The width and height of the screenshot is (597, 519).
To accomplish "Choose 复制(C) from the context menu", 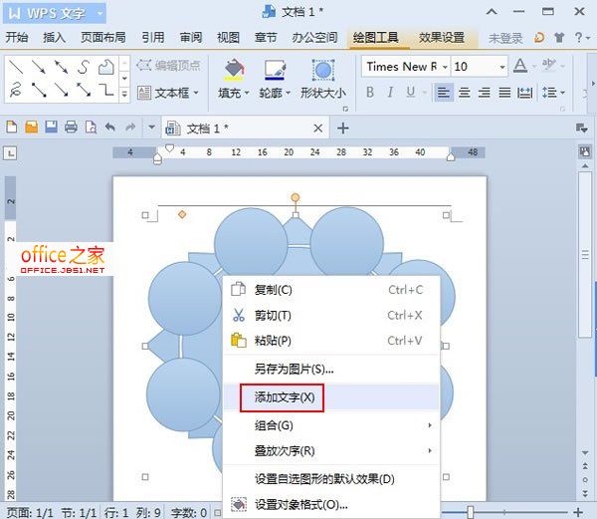I will [x=331, y=290].
